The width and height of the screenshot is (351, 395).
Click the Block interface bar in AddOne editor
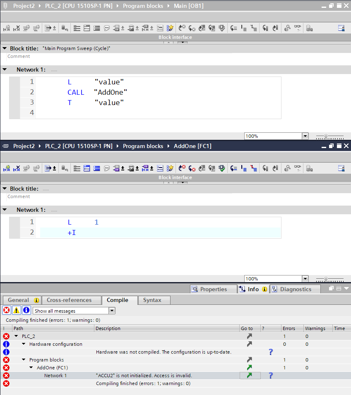tap(175, 177)
